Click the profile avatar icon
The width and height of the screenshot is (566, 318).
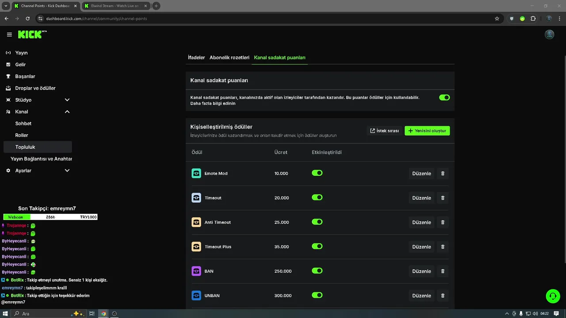549,34
